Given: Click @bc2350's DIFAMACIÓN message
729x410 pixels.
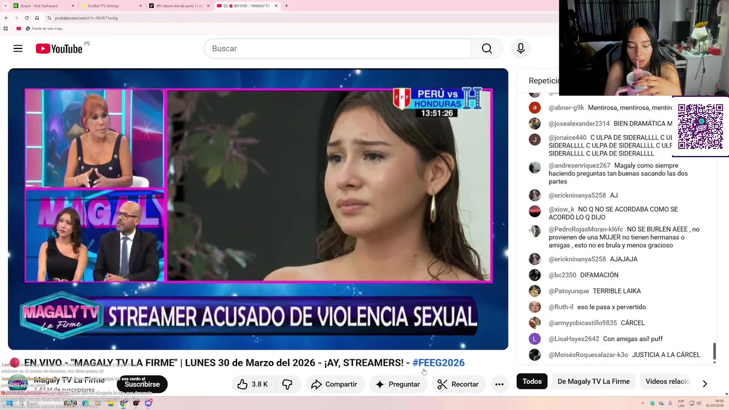Looking at the screenshot, I should click(x=599, y=275).
